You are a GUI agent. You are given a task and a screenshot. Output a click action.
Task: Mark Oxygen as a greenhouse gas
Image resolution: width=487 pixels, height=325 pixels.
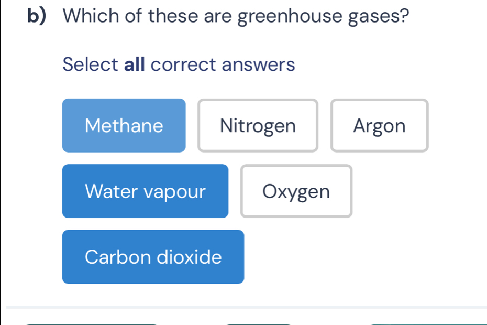296,191
